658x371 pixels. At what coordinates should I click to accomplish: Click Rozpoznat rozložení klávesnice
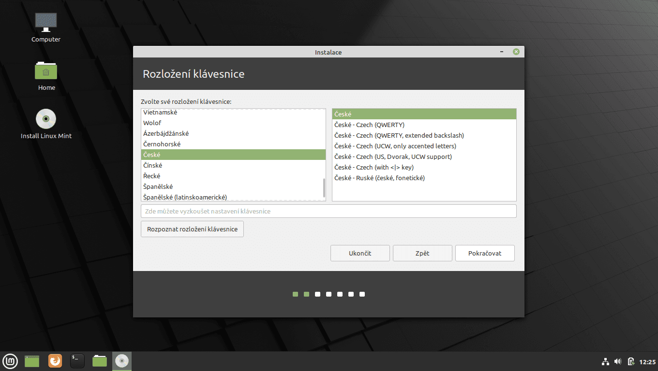[192, 228]
